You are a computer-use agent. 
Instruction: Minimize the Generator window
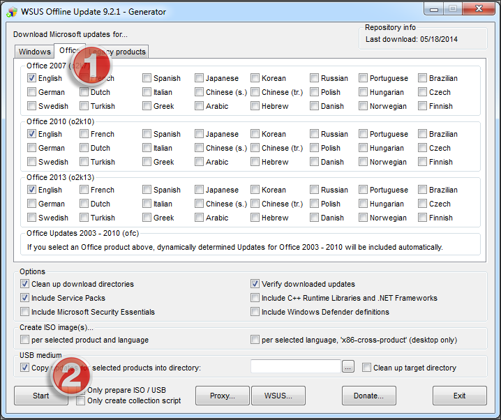[434, 8]
